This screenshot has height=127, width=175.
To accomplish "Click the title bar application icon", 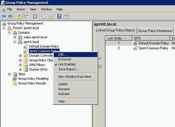I will pos(3,3).
